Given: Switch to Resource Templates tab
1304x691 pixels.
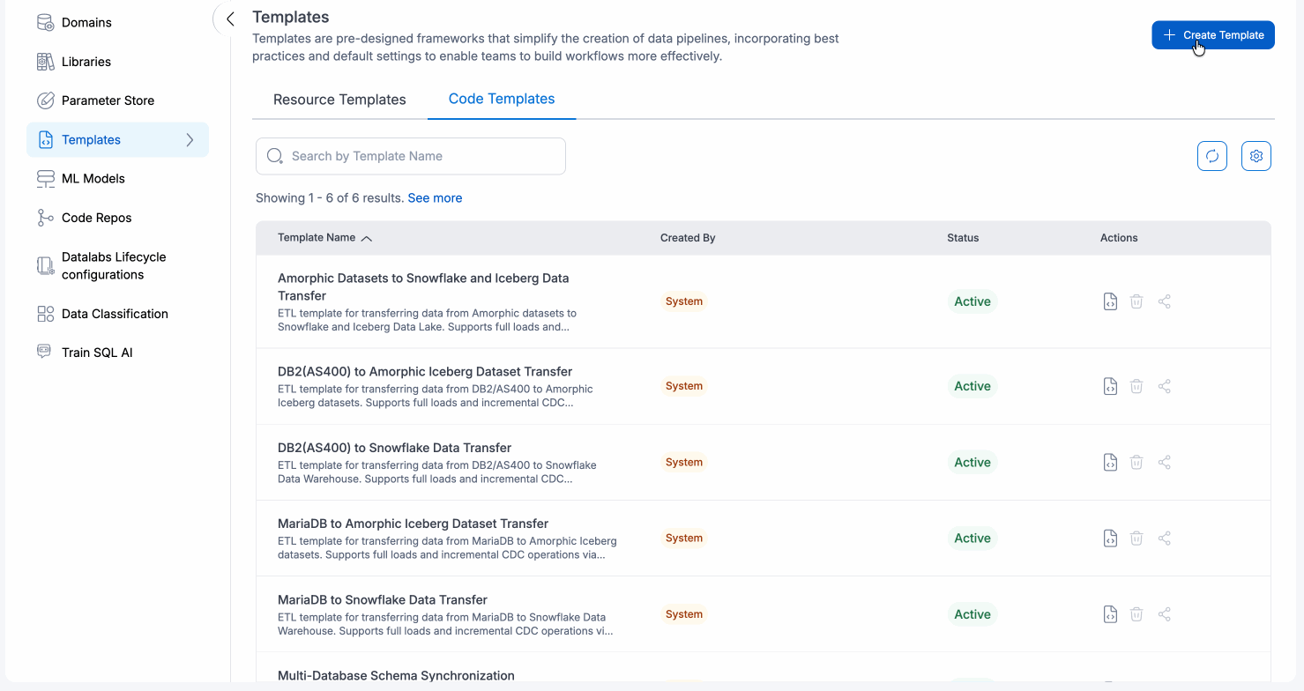Looking at the screenshot, I should click(x=339, y=100).
